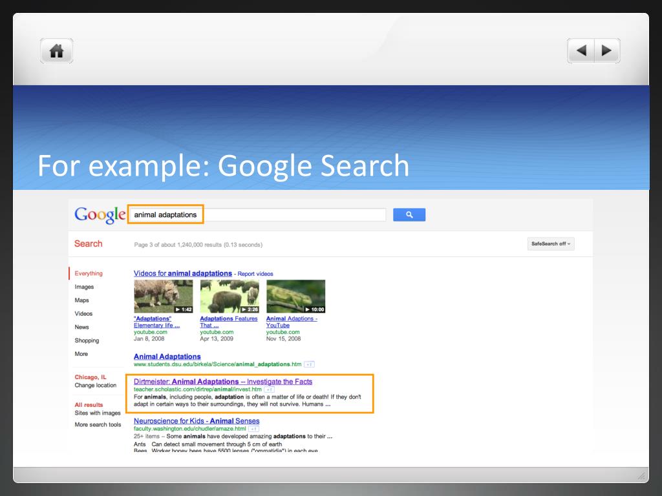
Task: Open Adaptations Features That video link
Action: [x=228, y=322]
